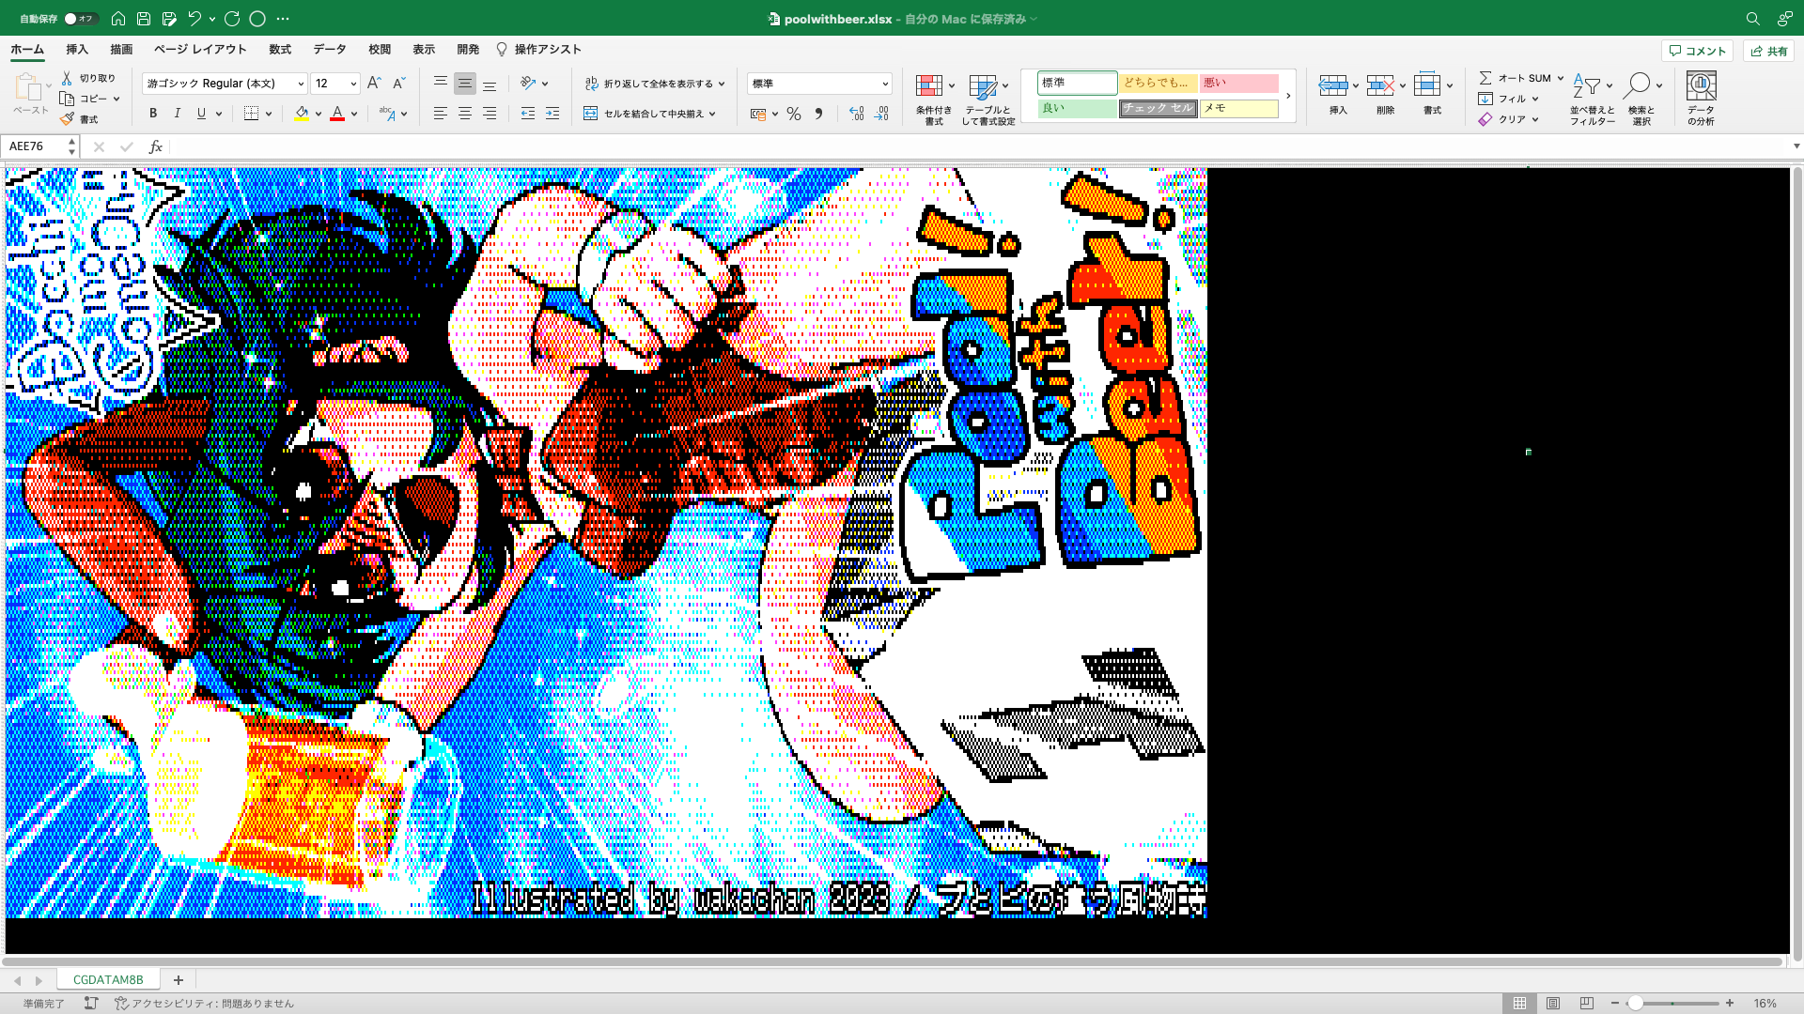
Task: Open the ページ レイアウト tab
Action: [200, 50]
